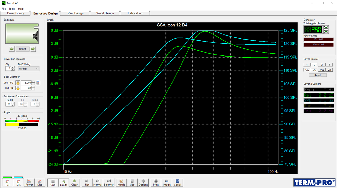Activate layer 1
Image resolution: width=337 pixels, height=188 pixels.
coord(307,65)
